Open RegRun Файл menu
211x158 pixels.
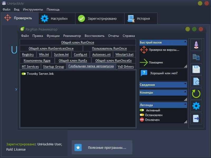(25, 36)
